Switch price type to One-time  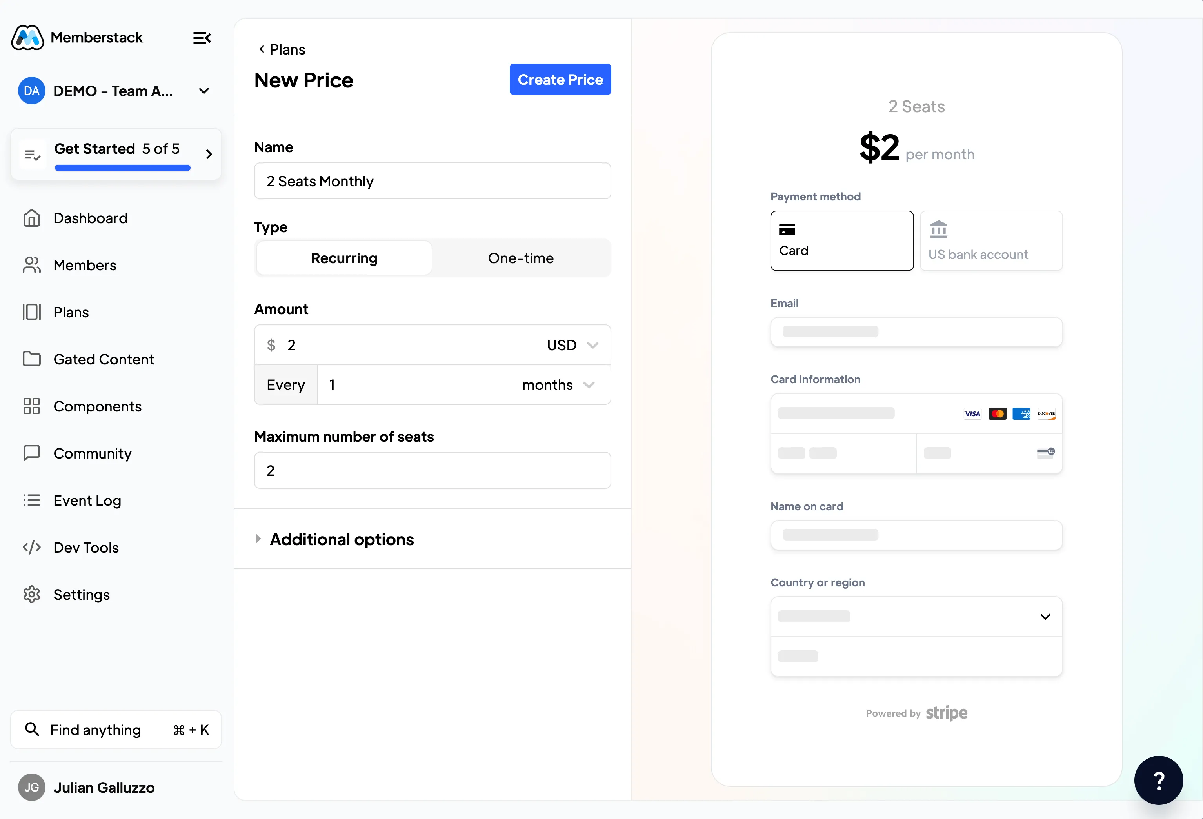click(x=520, y=258)
